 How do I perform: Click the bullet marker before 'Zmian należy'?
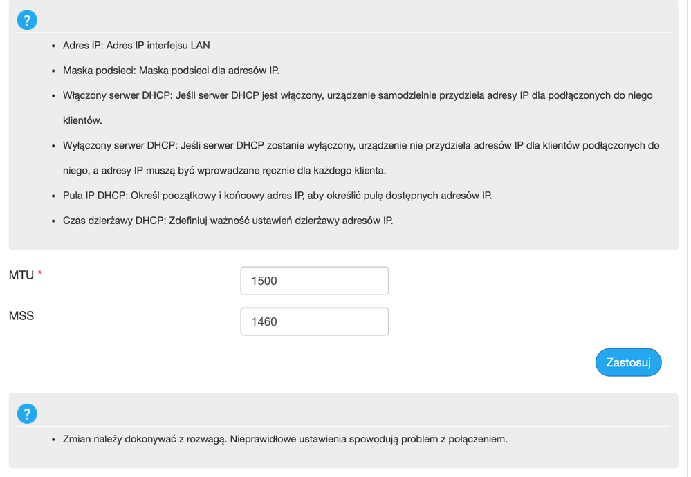click(x=53, y=440)
